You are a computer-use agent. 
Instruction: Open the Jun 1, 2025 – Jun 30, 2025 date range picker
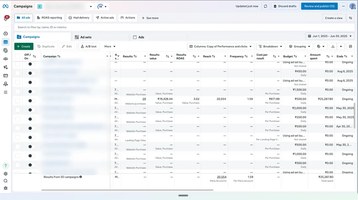[330, 36]
